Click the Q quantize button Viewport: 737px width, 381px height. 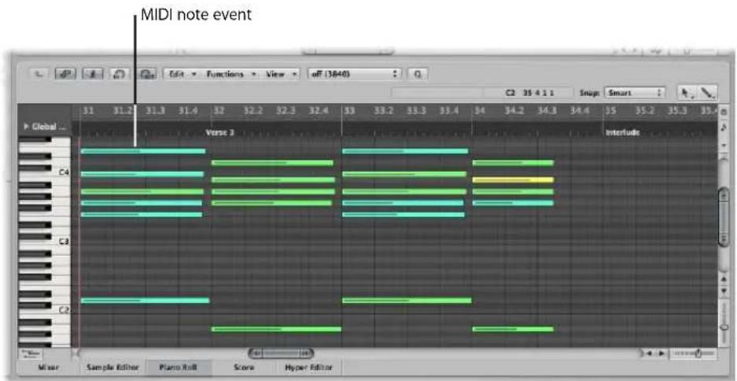(418, 74)
